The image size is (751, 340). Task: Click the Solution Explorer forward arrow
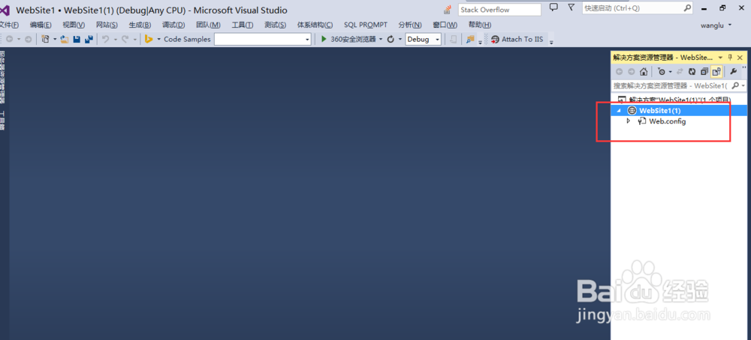(x=632, y=72)
